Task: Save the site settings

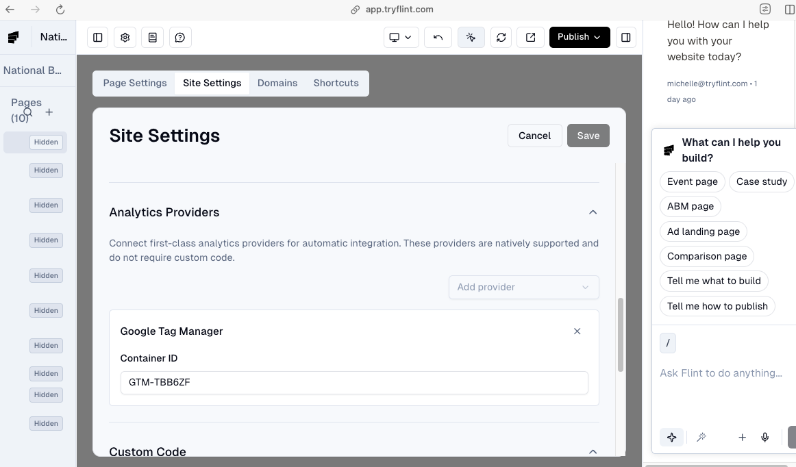Action: point(588,136)
